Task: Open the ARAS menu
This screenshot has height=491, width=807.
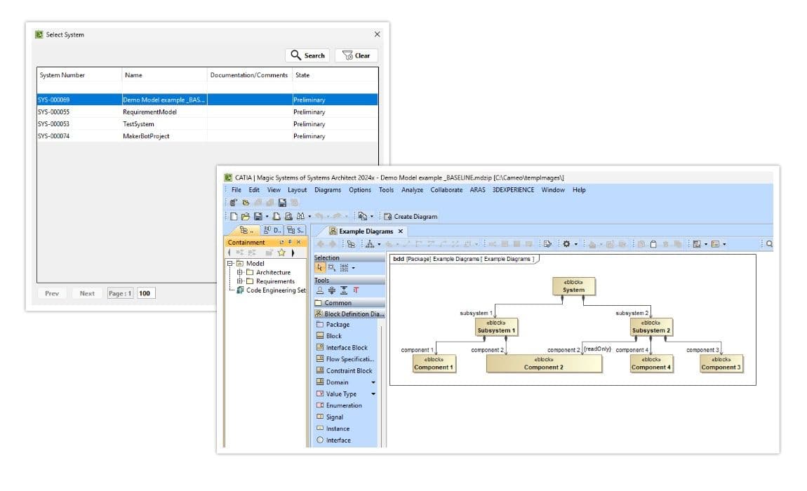Action: [x=478, y=190]
